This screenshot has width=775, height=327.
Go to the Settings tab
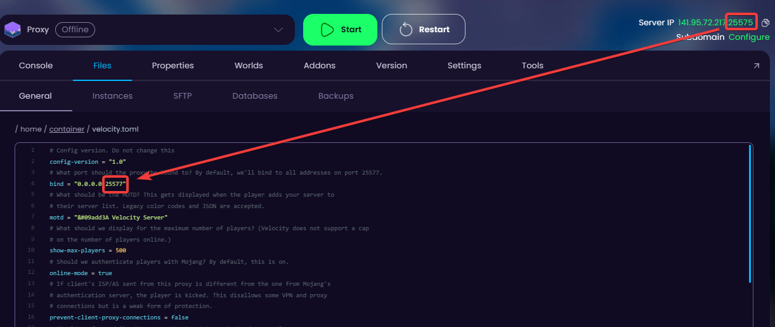[464, 66]
